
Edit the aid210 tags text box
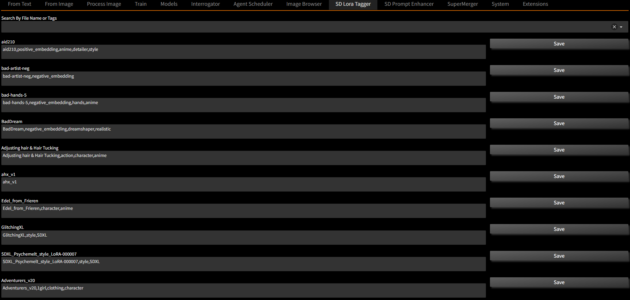243,52
